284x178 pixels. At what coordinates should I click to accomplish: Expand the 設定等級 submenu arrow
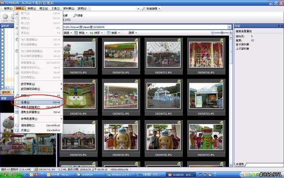[x=61, y=84]
